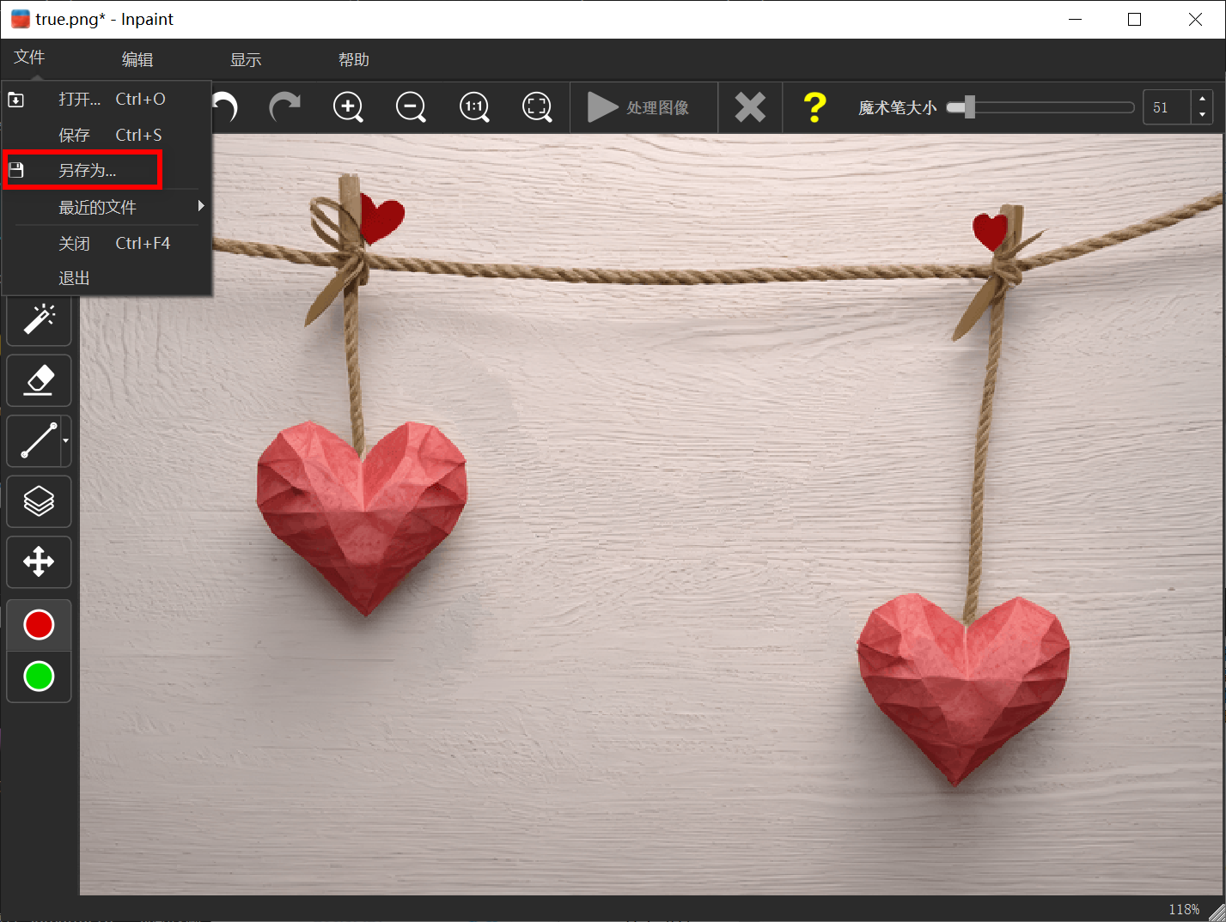Viewport: 1226px width, 922px height.
Task: Close the Inpaint window
Action: tap(1195, 19)
